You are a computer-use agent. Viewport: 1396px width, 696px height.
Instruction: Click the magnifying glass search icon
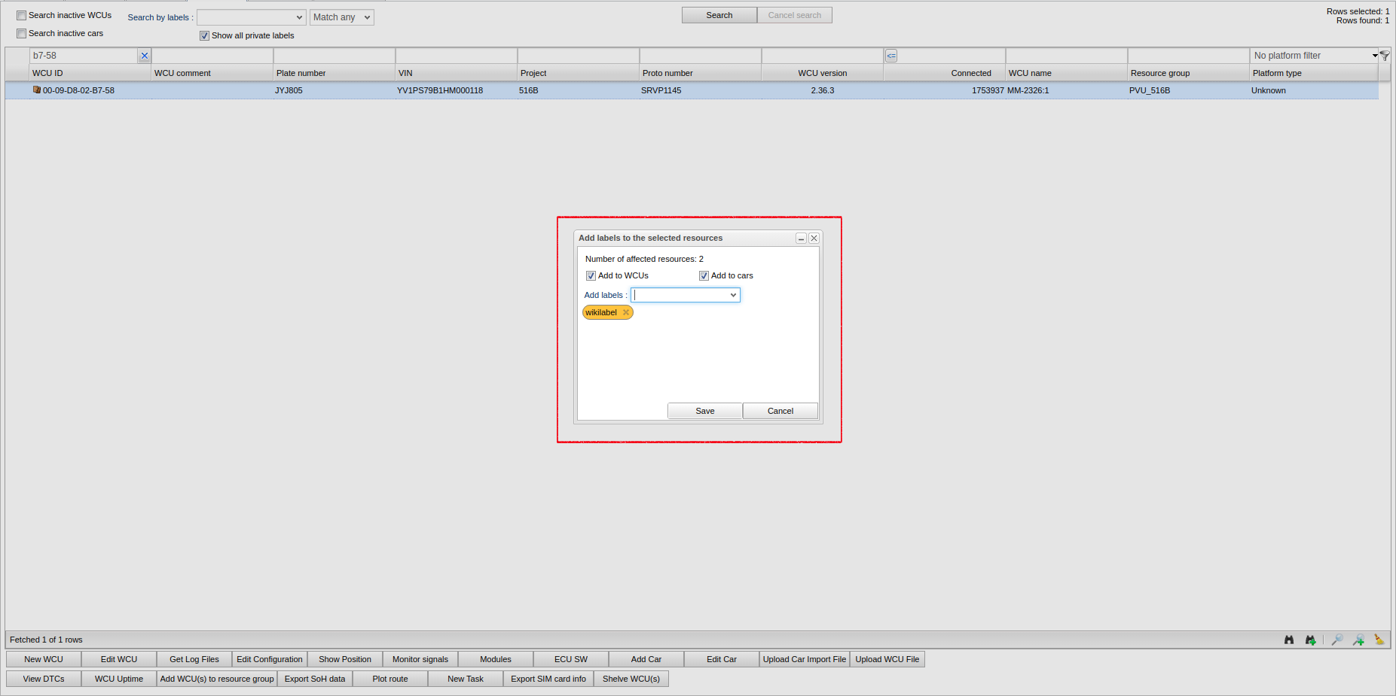1337,640
